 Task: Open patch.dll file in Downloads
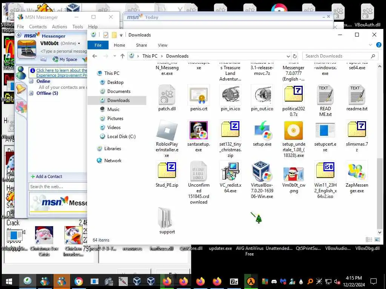click(x=167, y=98)
